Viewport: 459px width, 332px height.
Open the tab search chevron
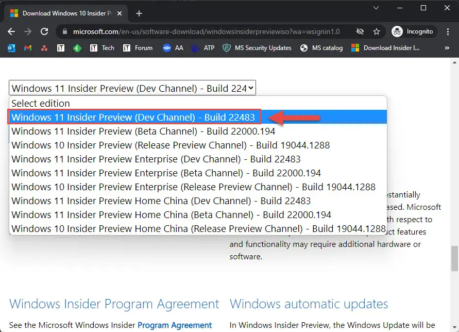[376, 8]
